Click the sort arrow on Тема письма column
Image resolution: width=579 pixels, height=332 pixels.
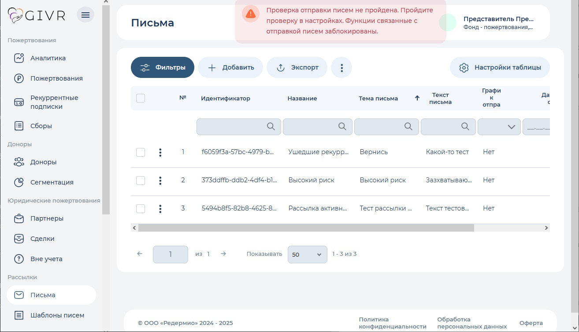pos(417,98)
